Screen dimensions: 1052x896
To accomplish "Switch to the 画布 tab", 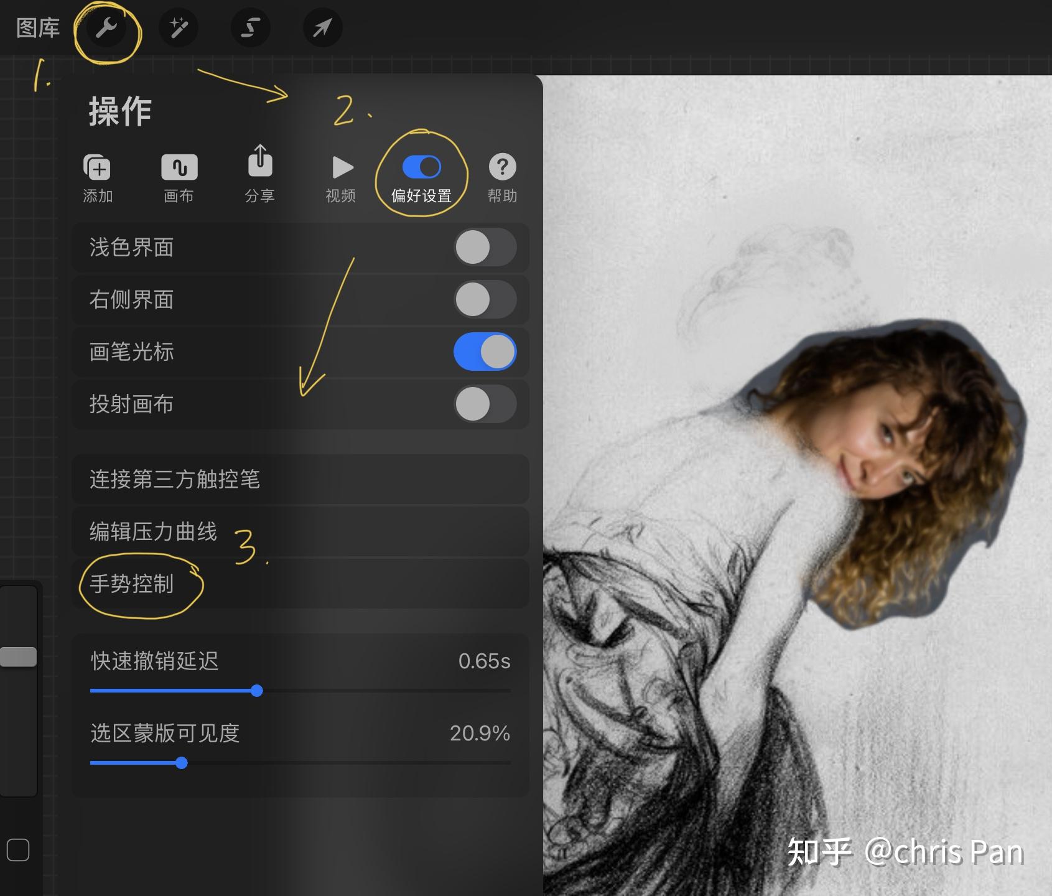I will tap(179, 179).
